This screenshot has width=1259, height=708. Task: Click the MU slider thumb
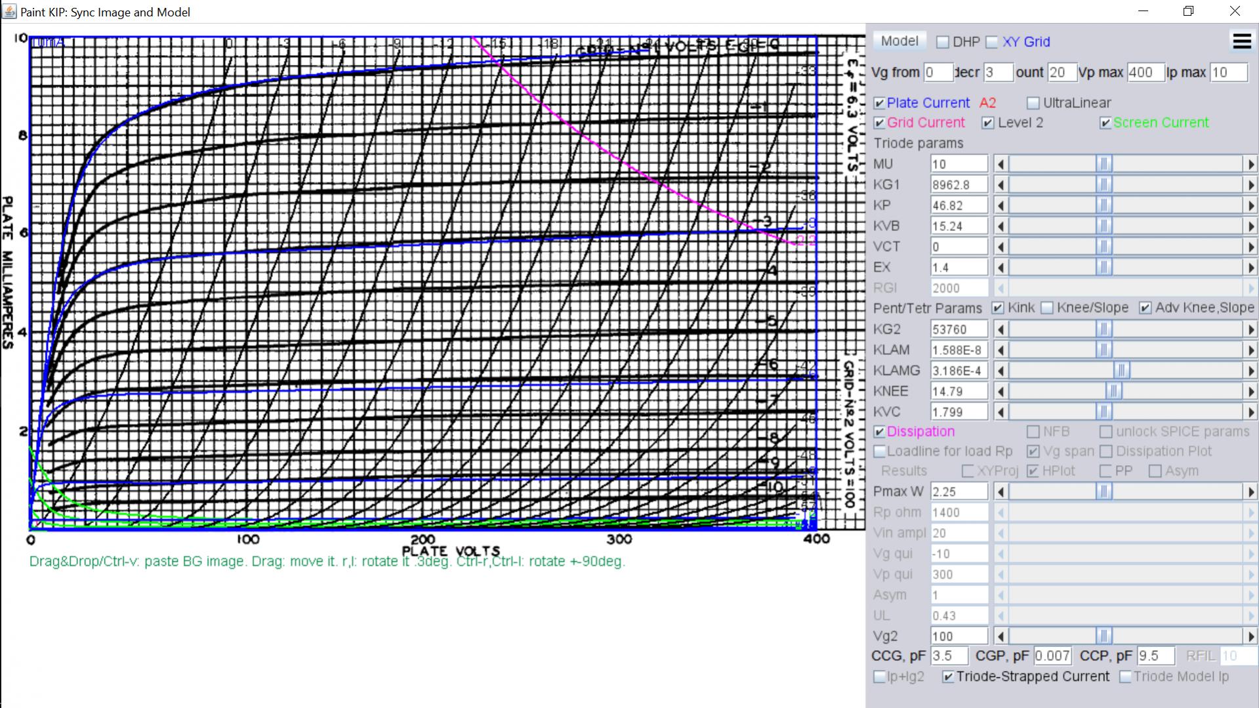pyautogui.click(x=1104, y=164)
